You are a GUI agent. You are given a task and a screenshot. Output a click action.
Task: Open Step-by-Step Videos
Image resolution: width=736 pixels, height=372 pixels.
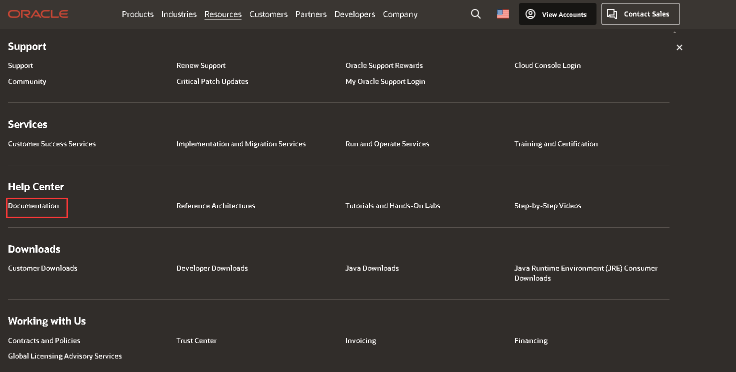548,206
